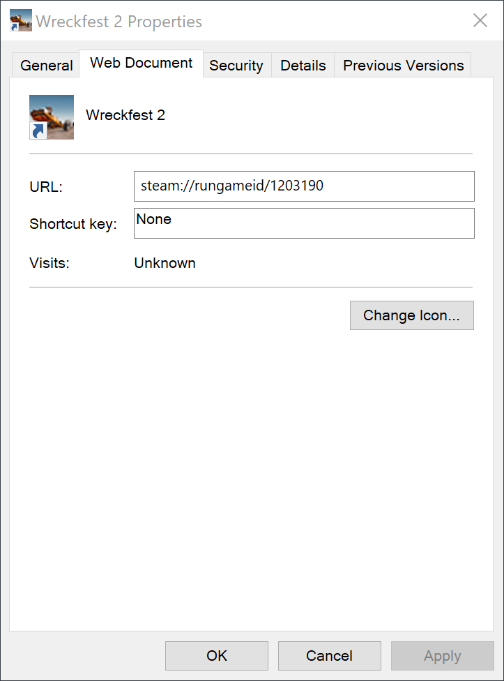Click the Apply button

442,656
